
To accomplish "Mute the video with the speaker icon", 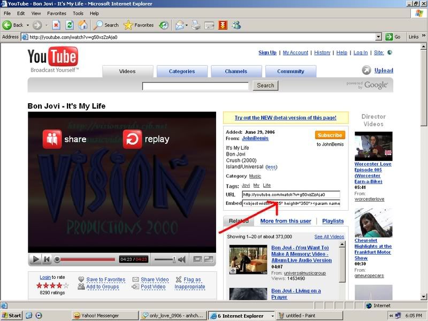I will point(182,259).
